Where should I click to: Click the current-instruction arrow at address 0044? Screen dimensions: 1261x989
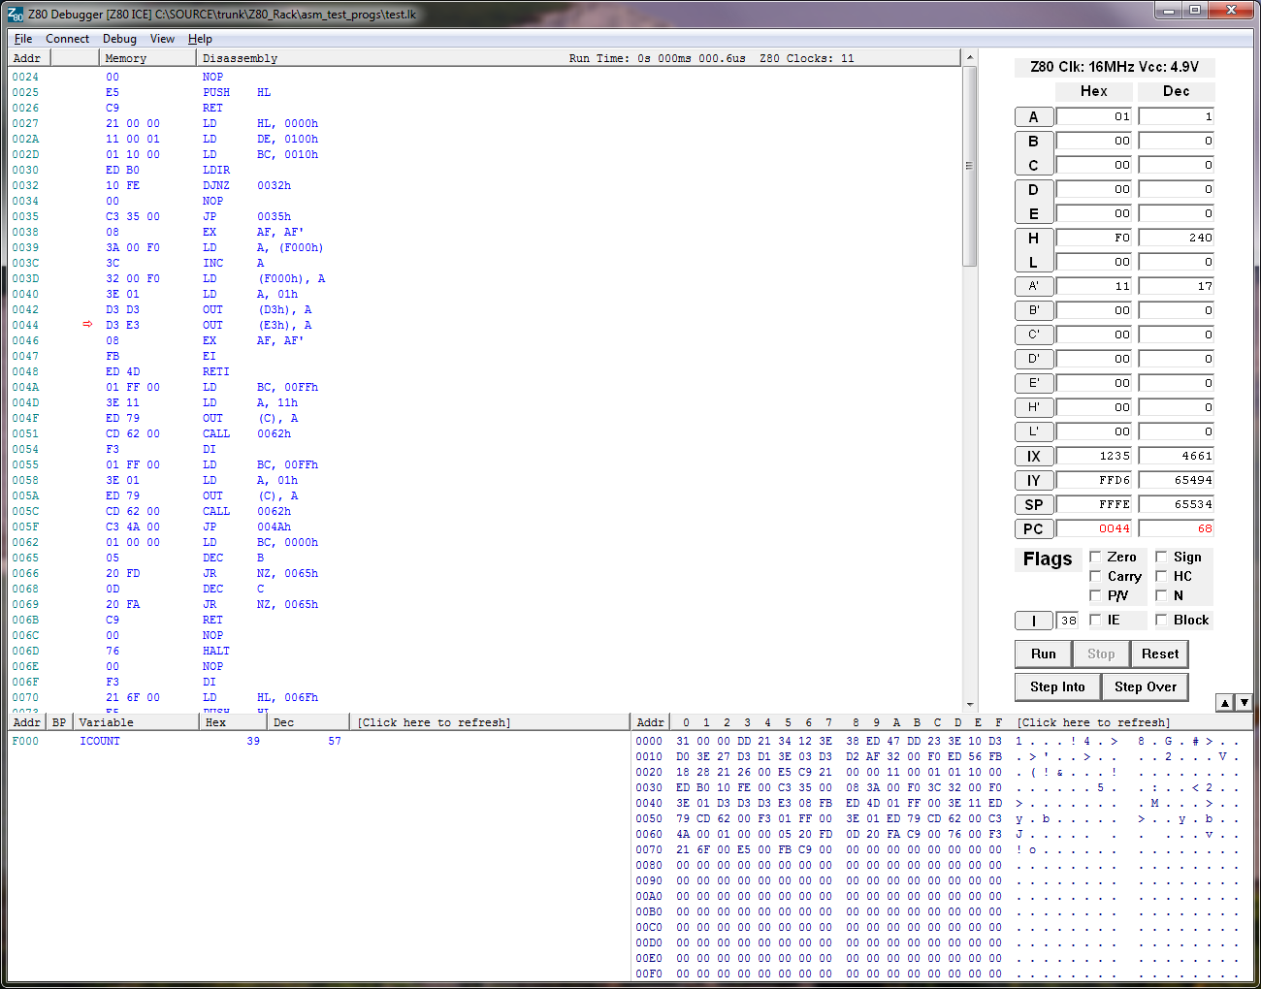87,325
